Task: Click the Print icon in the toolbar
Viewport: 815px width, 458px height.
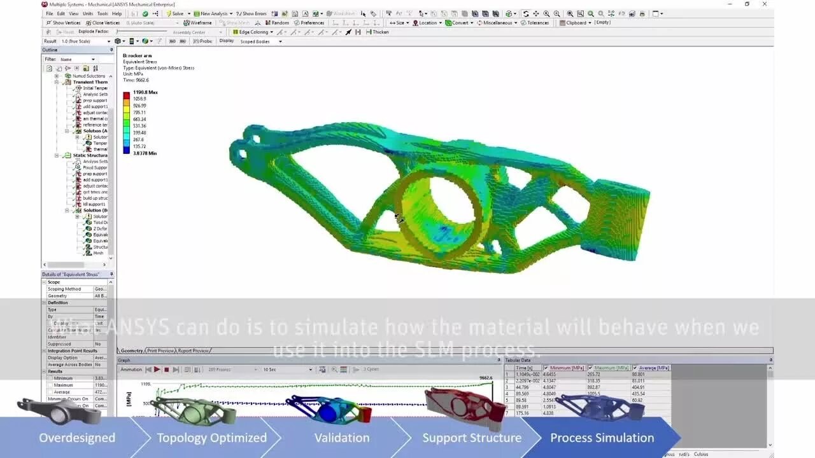Action: (642, 13)
